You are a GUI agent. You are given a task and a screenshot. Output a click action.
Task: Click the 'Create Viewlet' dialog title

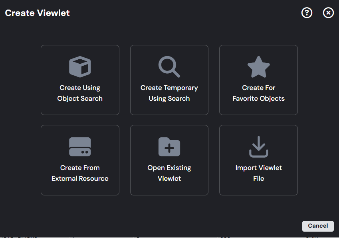click(37, 13)
